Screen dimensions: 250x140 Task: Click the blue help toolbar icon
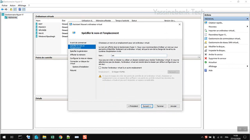[x=20, y=10]
